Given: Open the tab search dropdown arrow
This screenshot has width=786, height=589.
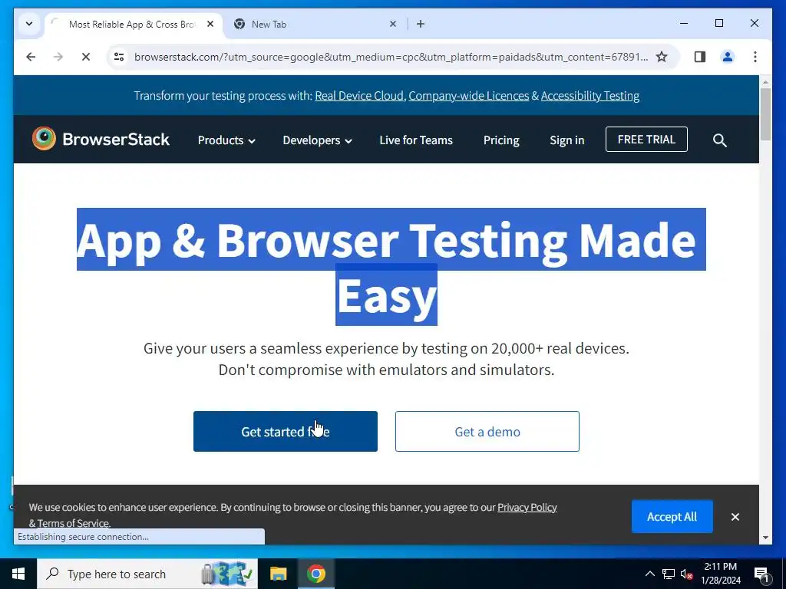Looking at the screenshot, I should (x=29, y=24).
